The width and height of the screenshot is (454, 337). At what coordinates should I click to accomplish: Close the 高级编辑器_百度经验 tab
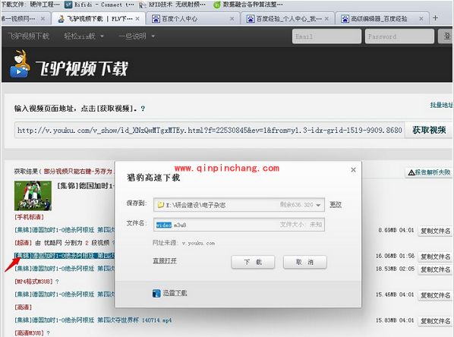pyautogui.click(x=421, y=19)
